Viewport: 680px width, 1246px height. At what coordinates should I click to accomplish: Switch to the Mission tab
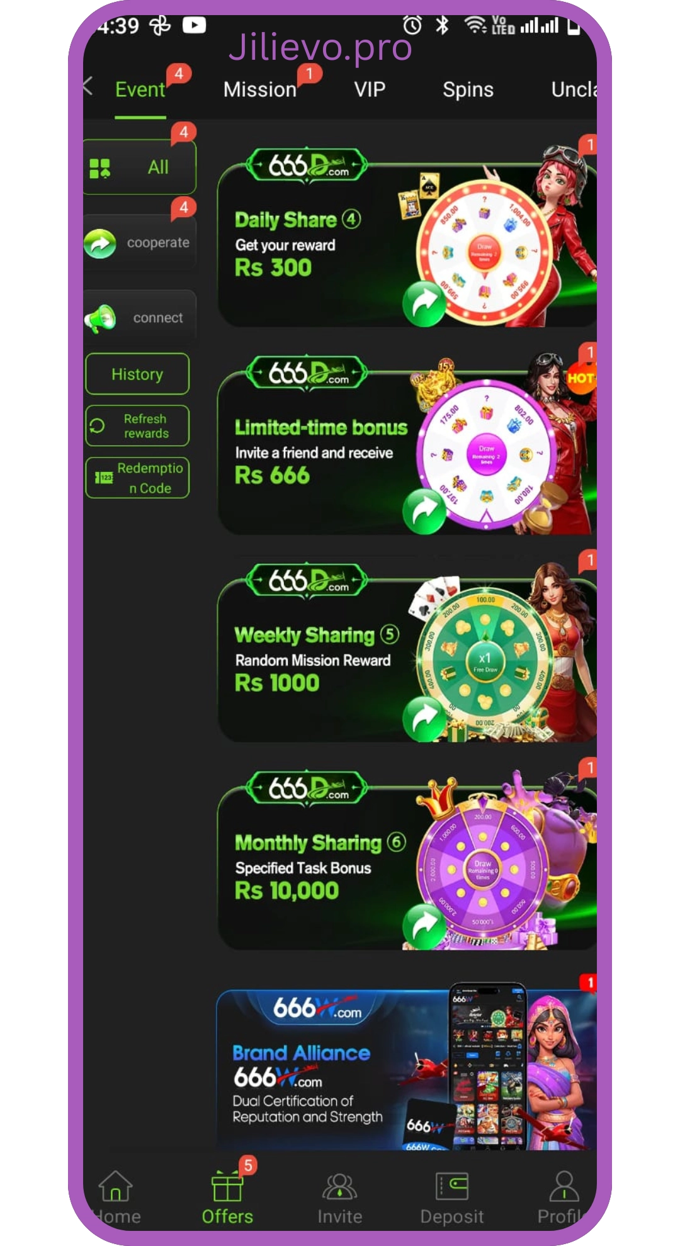(x=260, y=89)
